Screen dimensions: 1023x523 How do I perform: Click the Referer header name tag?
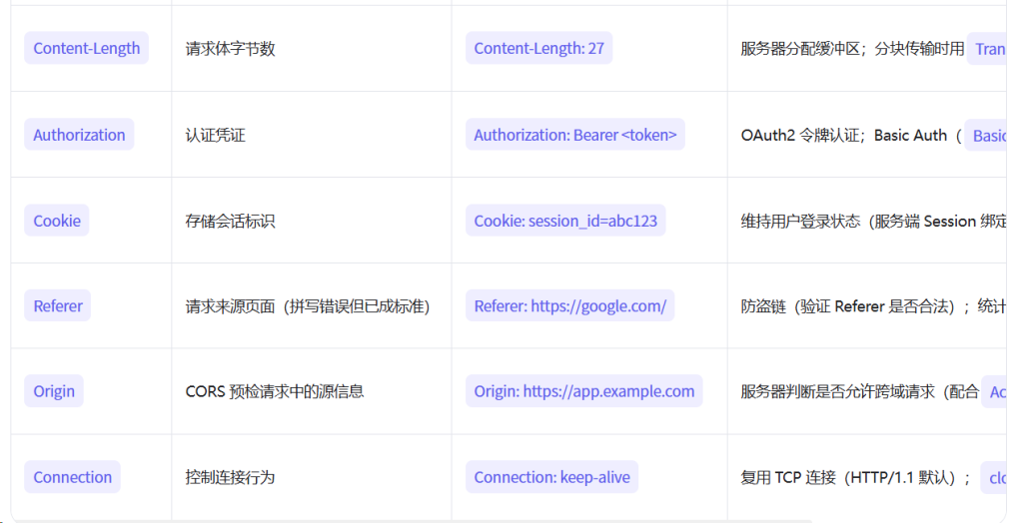(58, 306)
